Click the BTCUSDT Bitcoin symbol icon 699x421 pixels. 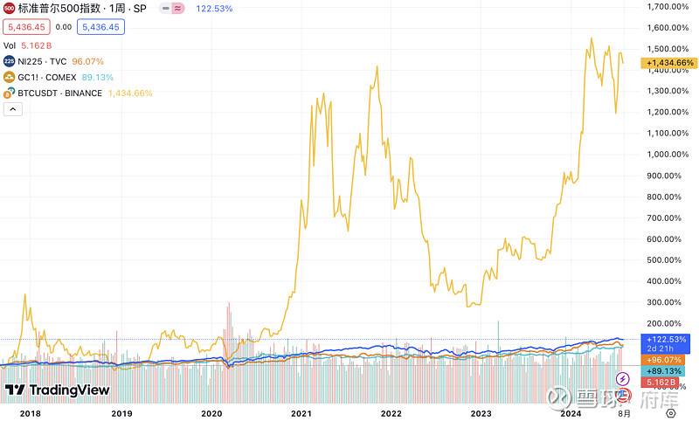coord(9,93)
